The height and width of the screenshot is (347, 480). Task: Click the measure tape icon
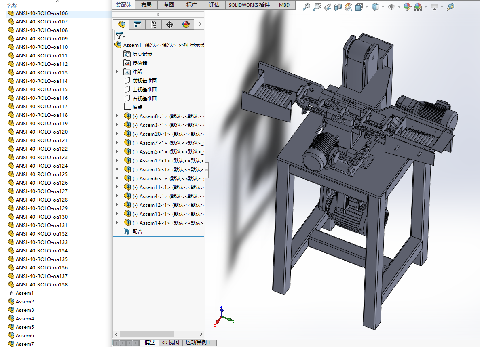point(450,6)
